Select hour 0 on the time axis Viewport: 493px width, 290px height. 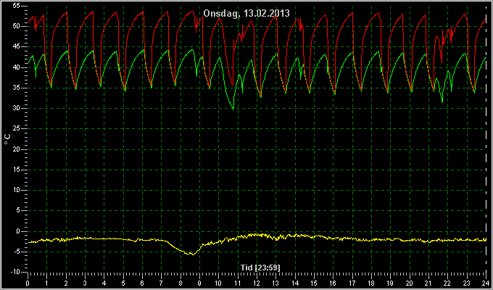[x=28, y=283]
